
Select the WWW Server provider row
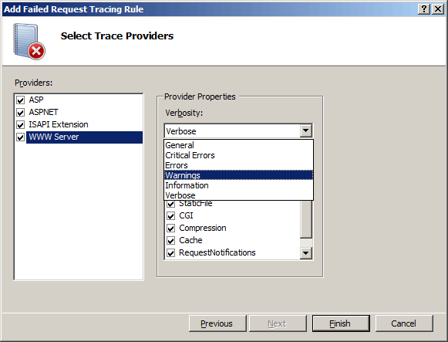[x=84, y=137]
